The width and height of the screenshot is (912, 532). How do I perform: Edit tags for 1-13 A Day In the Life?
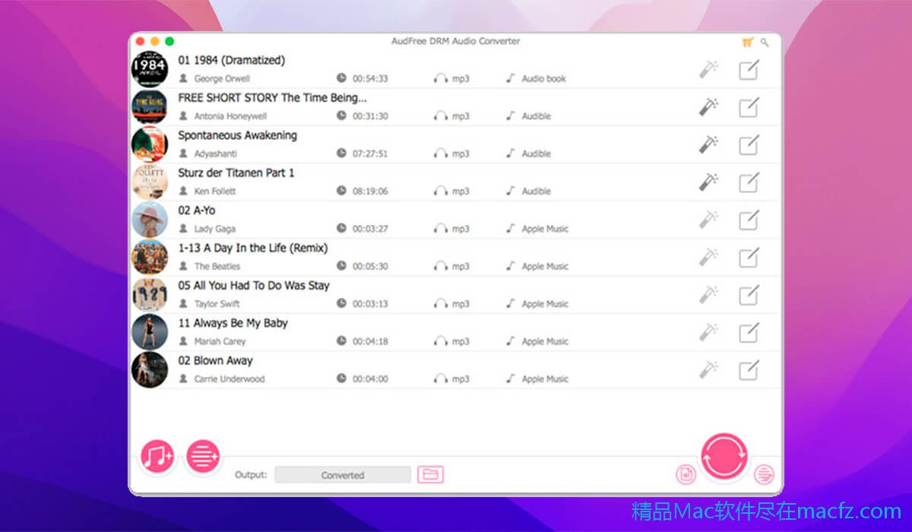(749, 257)
